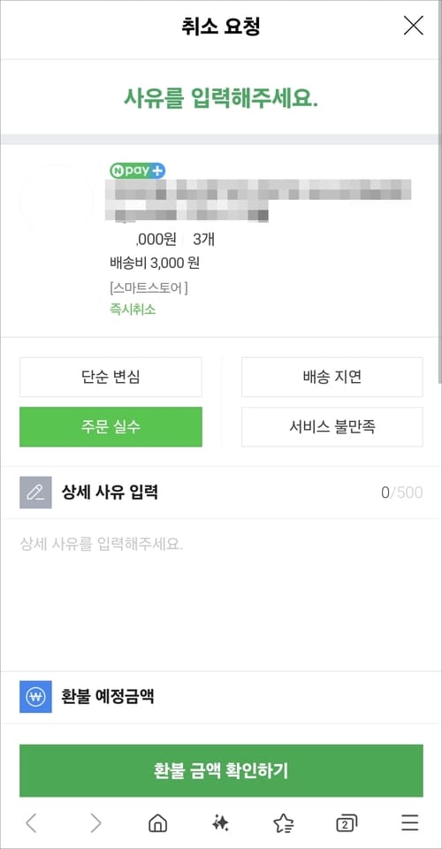Click the 상세 사유를 입력해주세요 text area
Viewport: 442px width, 849px height.
tap(221, 594)
